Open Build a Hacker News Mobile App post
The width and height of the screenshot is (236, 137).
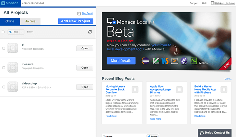tap(205, 90)
